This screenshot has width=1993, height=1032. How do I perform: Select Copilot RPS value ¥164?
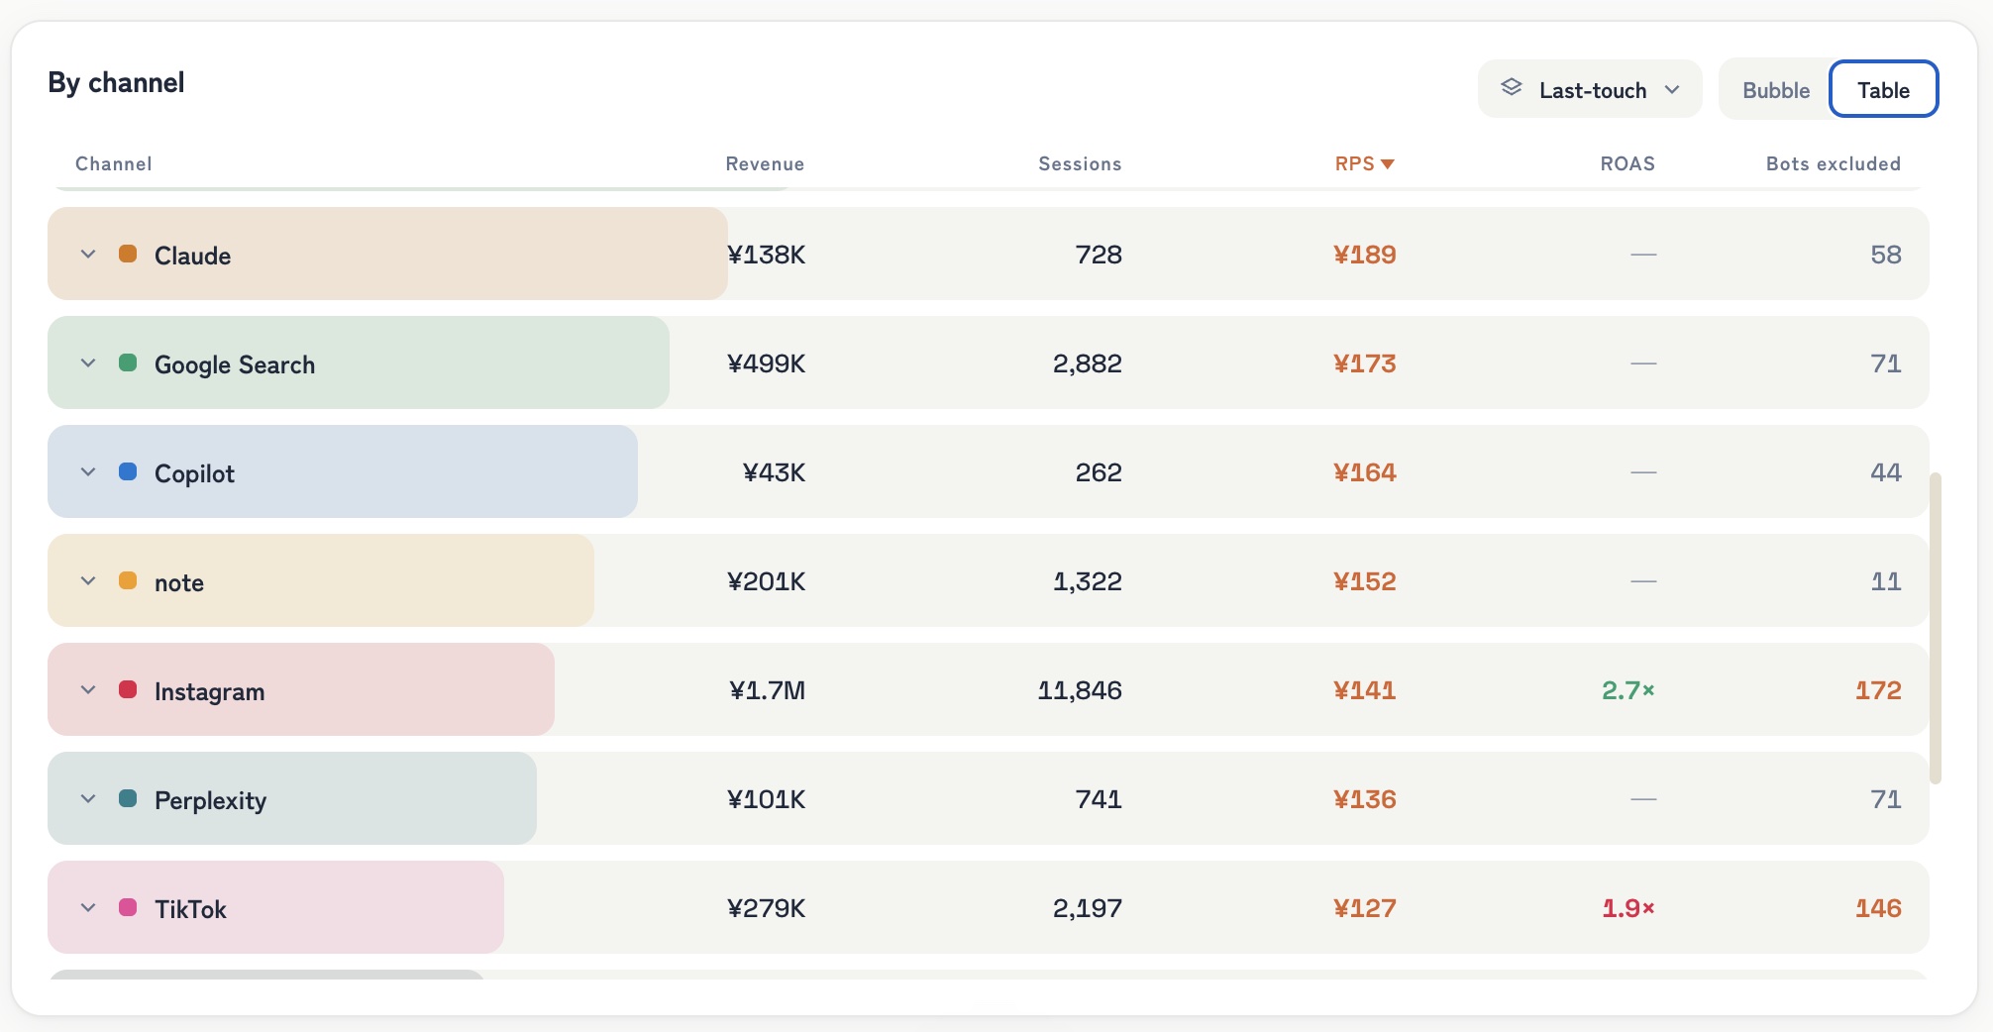[x=1365, y=472]
